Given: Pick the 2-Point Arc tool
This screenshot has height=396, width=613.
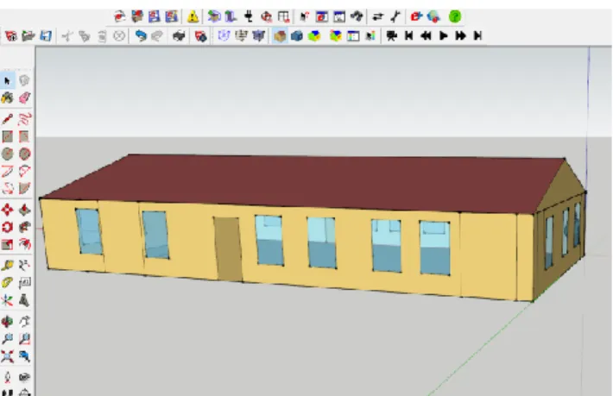Looking at the screenshot, I should tap(24, 171).
